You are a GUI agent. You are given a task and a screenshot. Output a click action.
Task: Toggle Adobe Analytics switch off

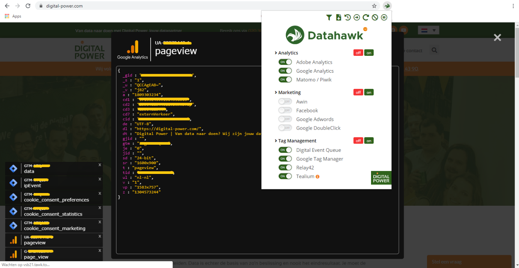pos(285,62)
